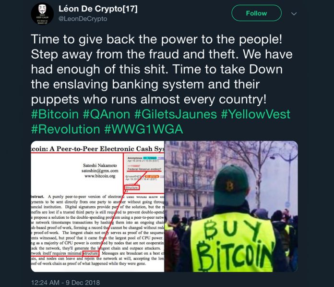The height and width of the screenshot is (287, 334).
Task: Click the whitepaper title header in image
Action: [97, 149]
